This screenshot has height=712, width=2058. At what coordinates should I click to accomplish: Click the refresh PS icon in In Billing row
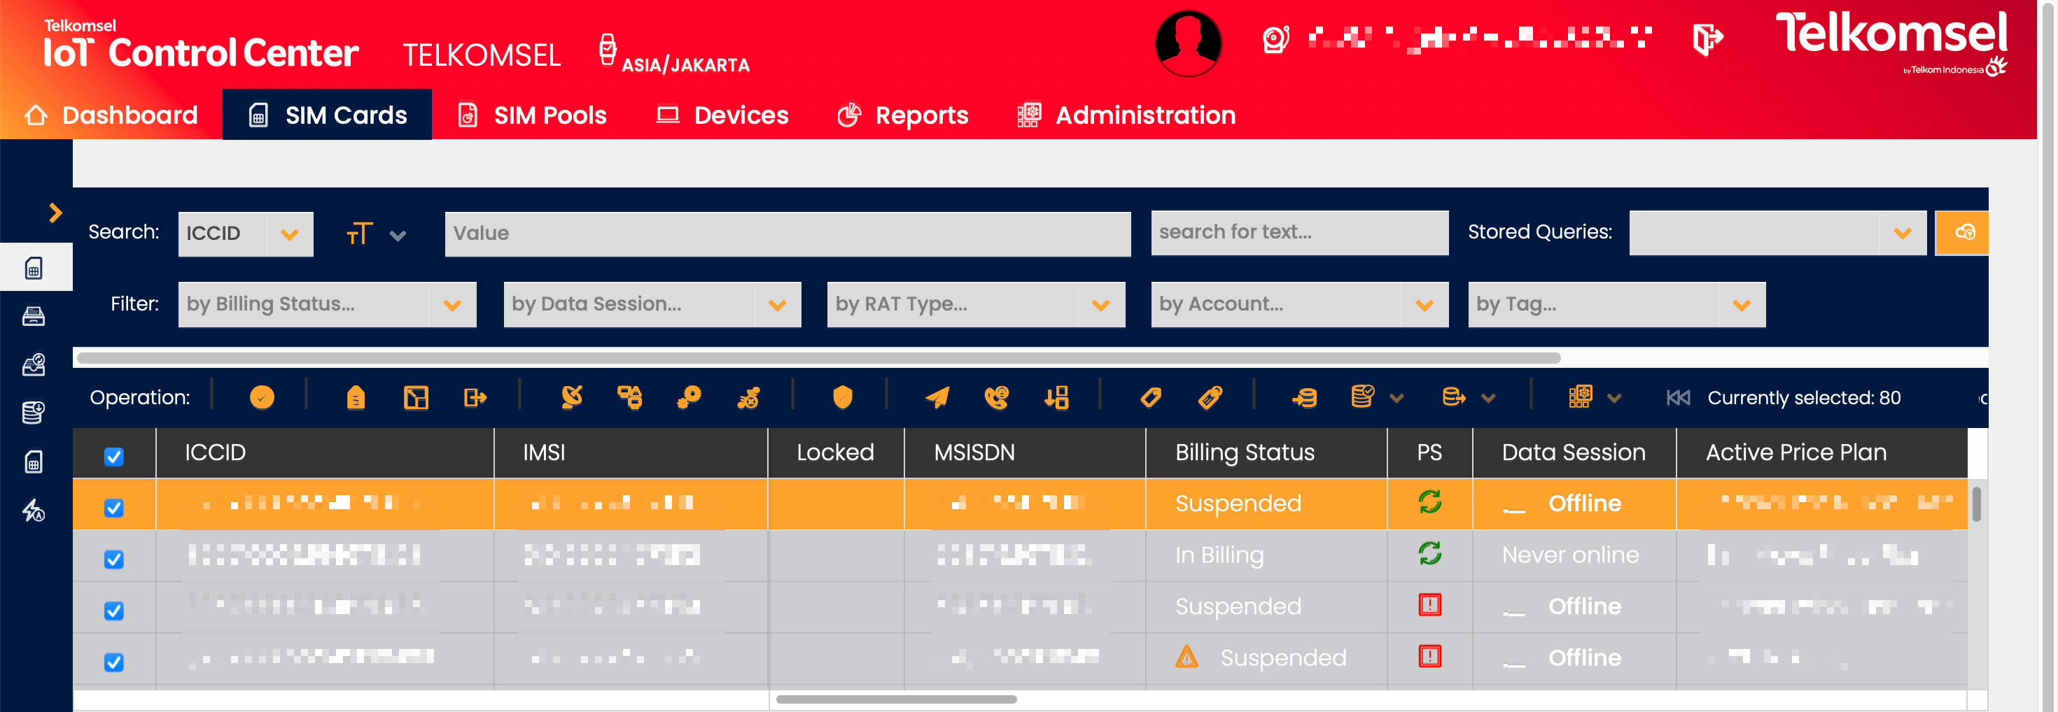pos(1429,553)
